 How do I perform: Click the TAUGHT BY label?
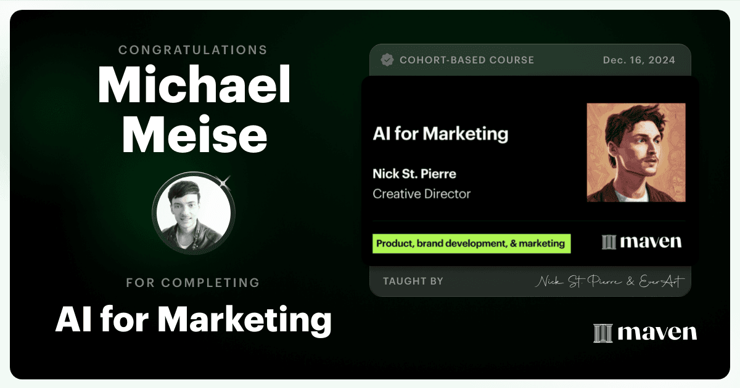pos(413,281)
